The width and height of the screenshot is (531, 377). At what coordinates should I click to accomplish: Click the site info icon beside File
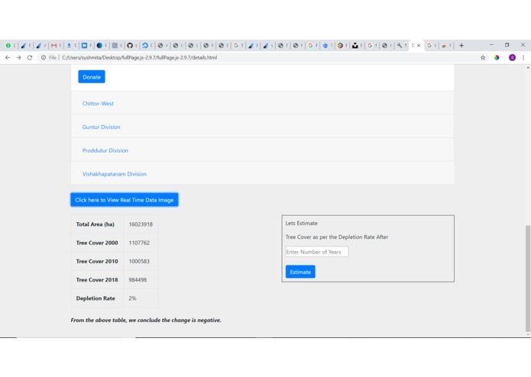tap(44, 57)
